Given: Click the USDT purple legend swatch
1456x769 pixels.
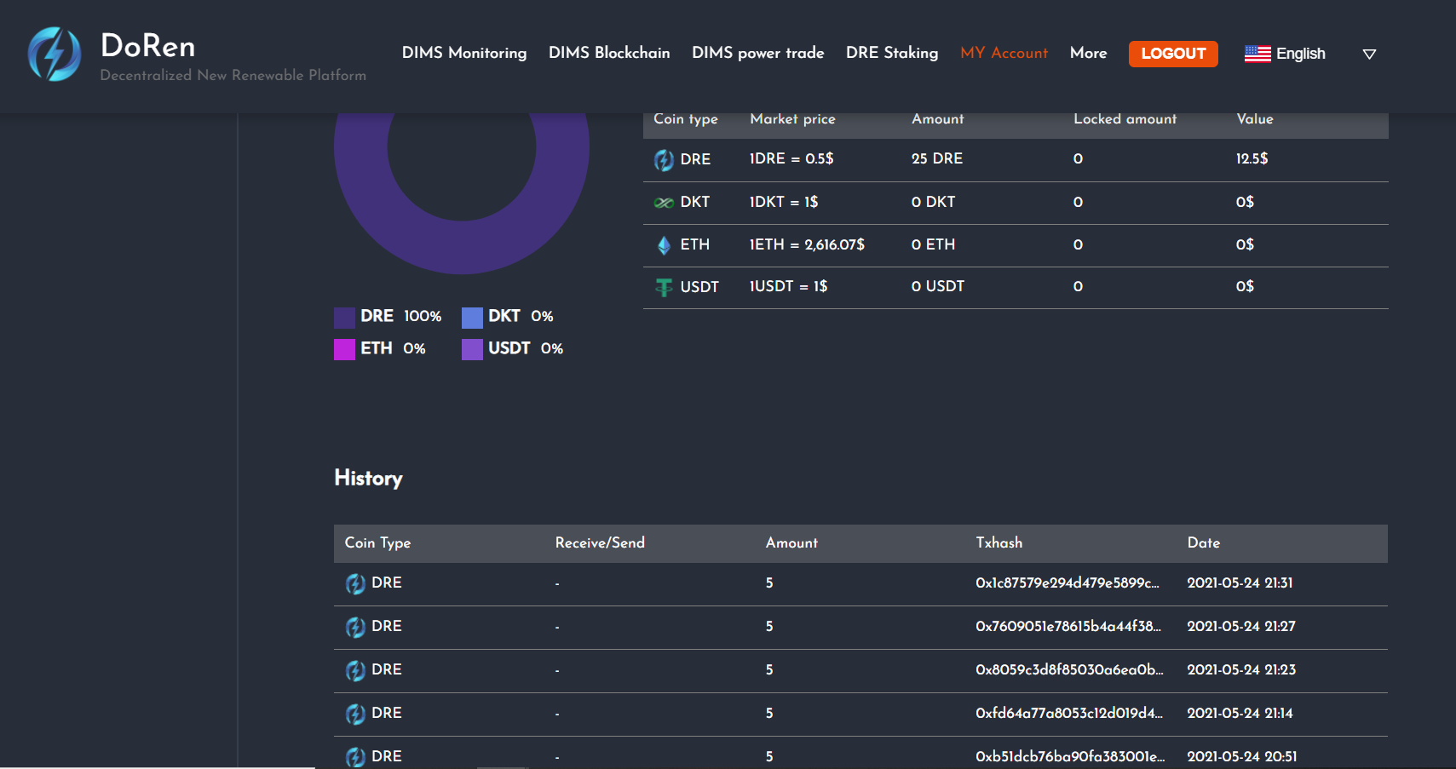Looking at the screenshot, I should (472, 349).
